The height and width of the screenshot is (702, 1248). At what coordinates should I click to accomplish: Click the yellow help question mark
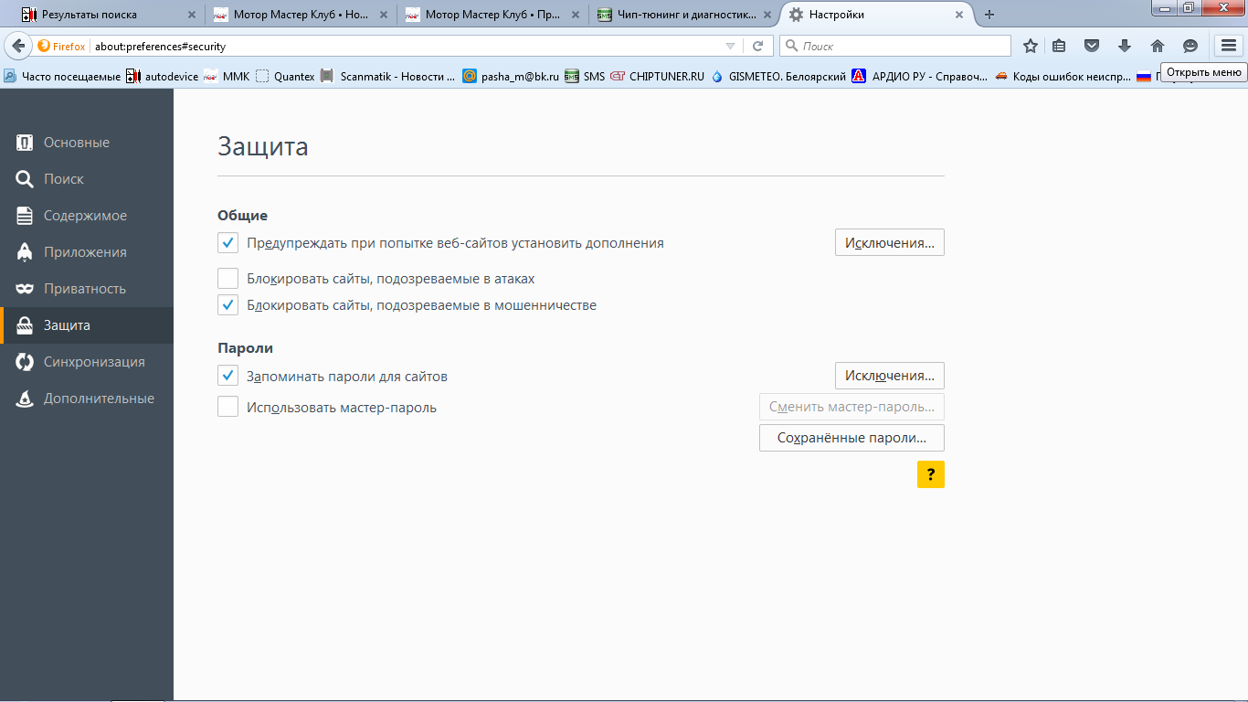pos(931,474)
